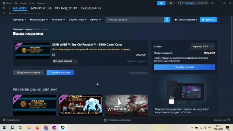Switch to the БИБЛИОТЕКА tab
The height and width of the screenshot is (131, 233).
tap(41, 8)
